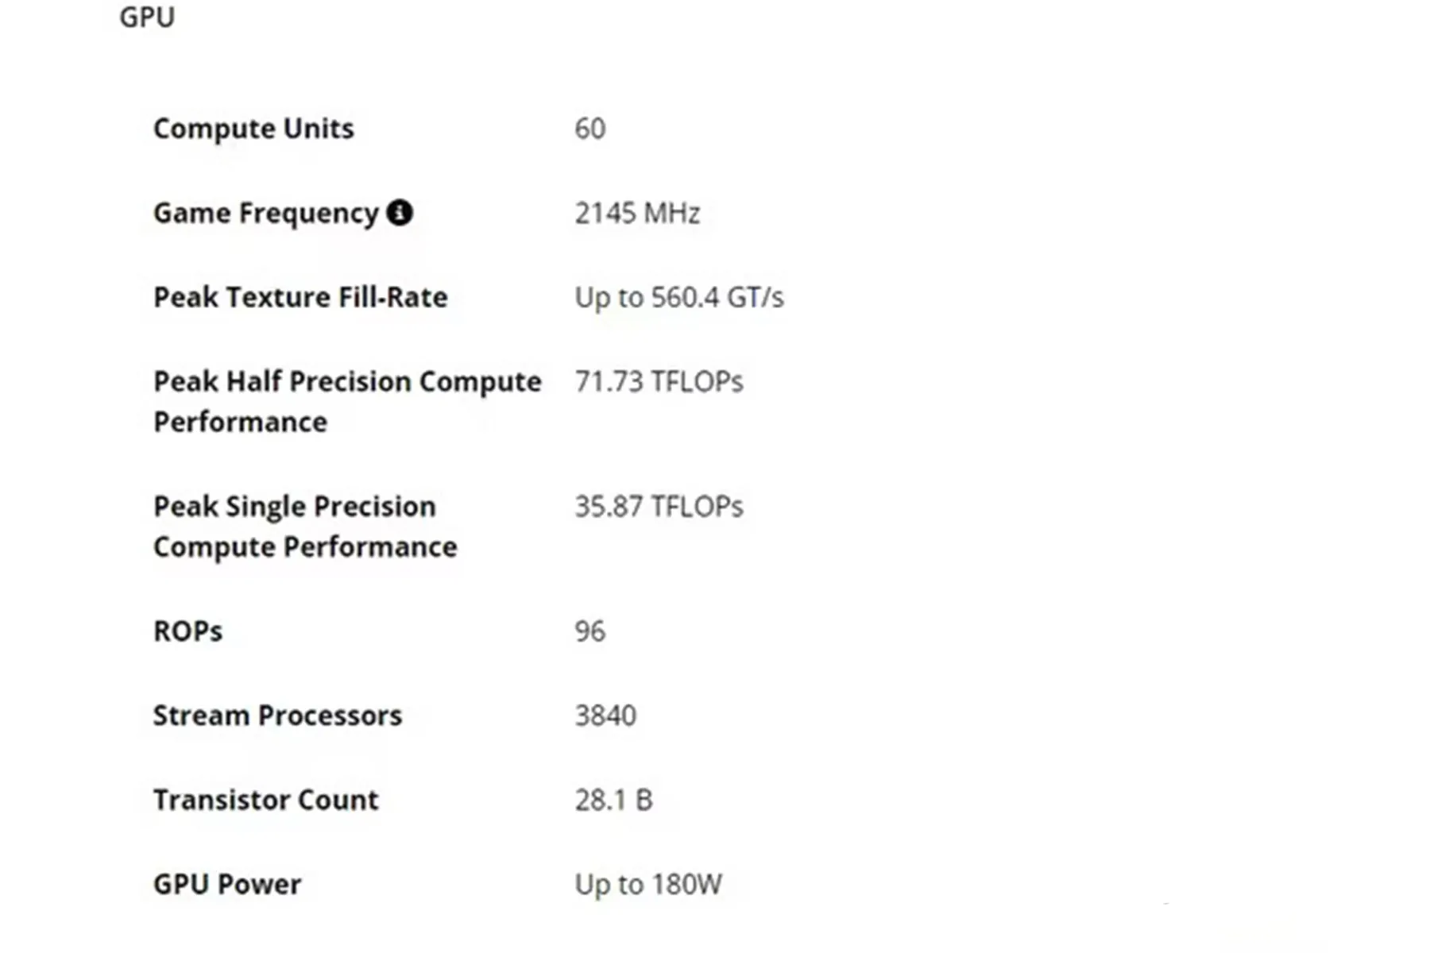Click the Peak Texture Fill-Rate label

click(x=300, y=297)
